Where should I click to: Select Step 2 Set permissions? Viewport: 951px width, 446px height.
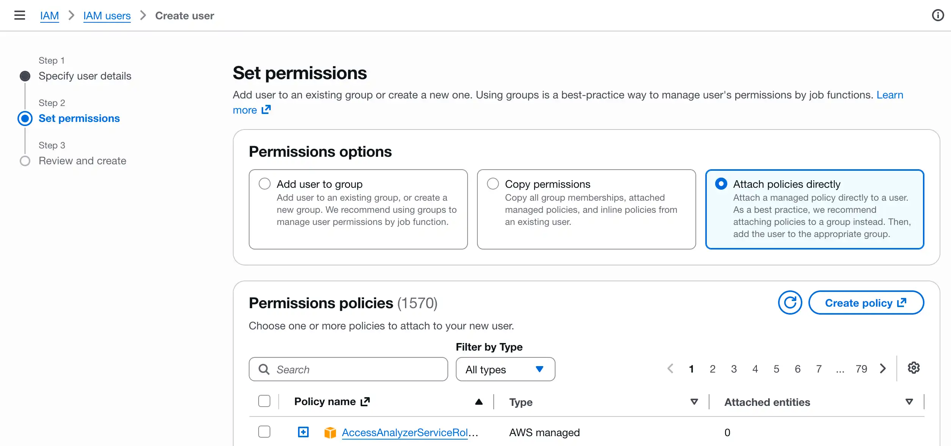[x=79, y=119]
